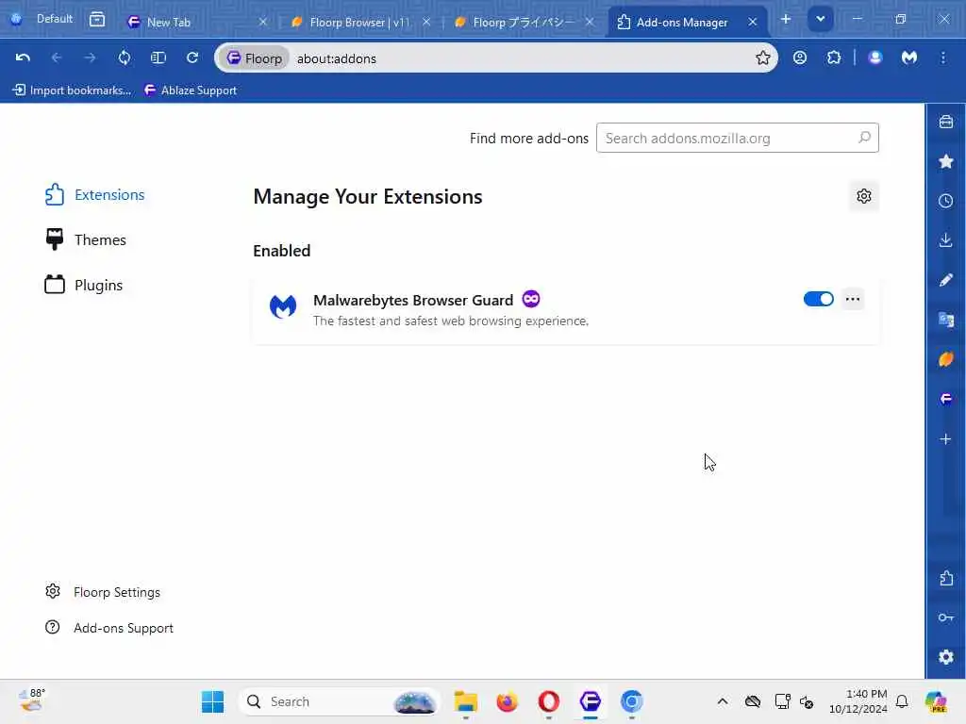Toggle the sidebar panel icon

pyautogui.click(x=158, y=58)
